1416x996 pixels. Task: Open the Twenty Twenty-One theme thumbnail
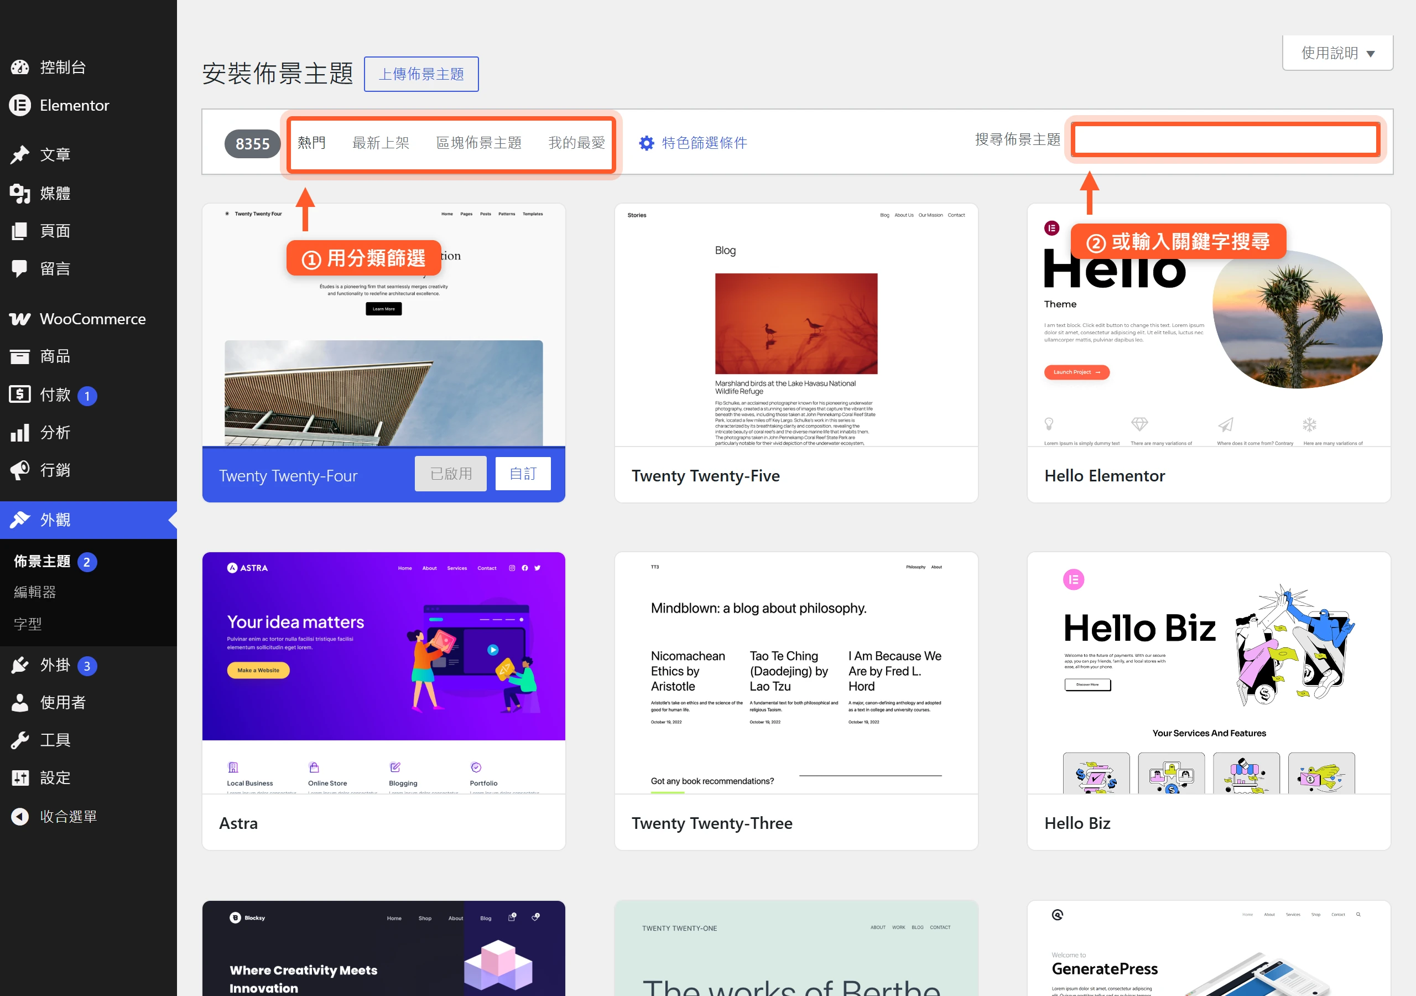(796, 948)
